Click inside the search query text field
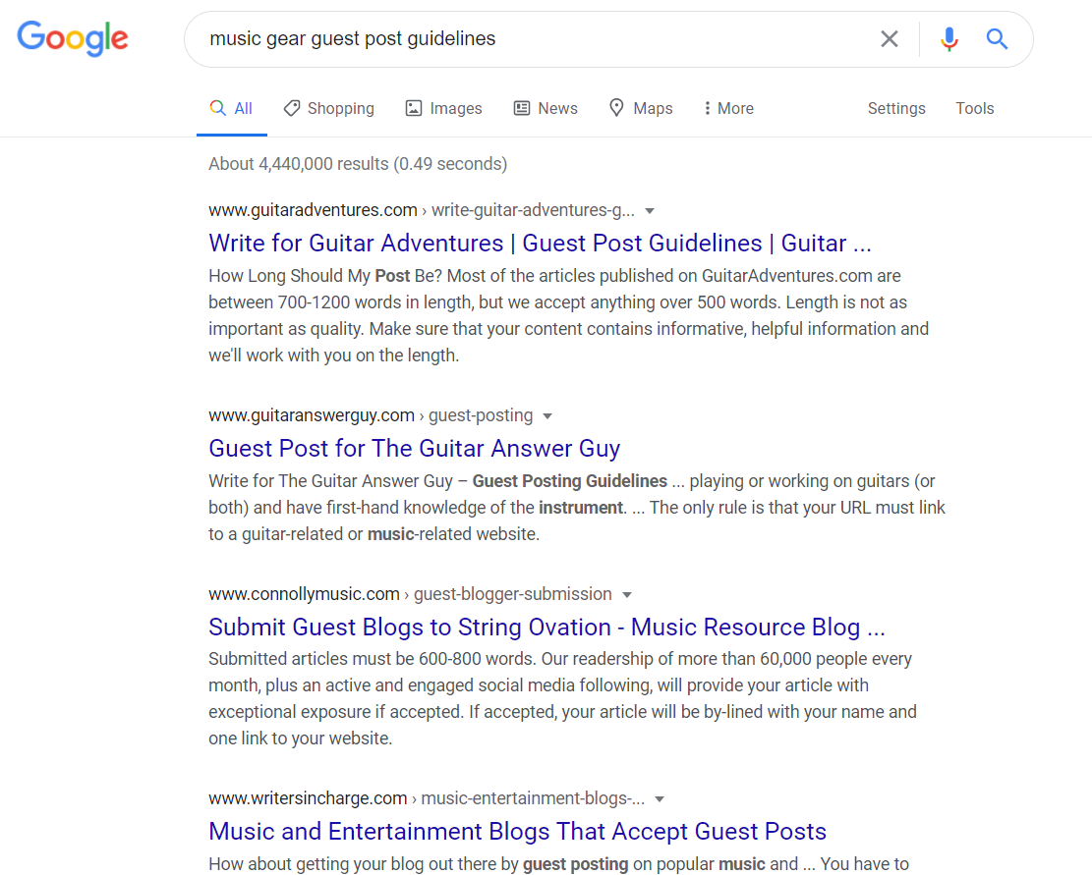Viewport: 1092px width, 875px height. [531, 39]
